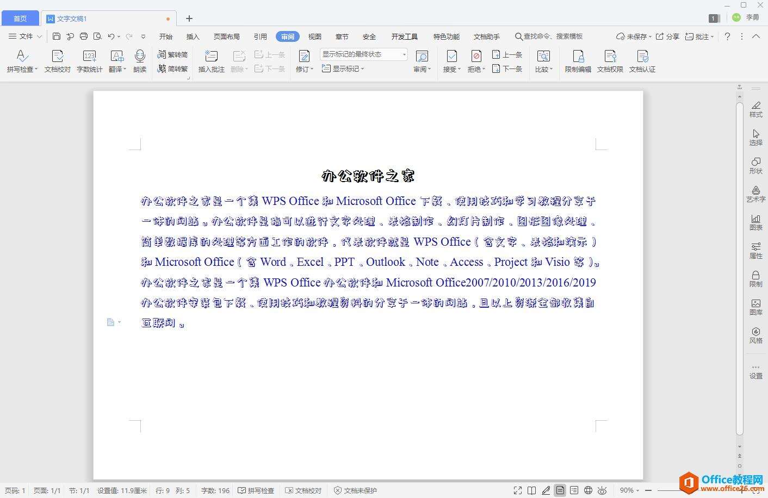Switch to eye protection mode in status bar

pos(602,490)
